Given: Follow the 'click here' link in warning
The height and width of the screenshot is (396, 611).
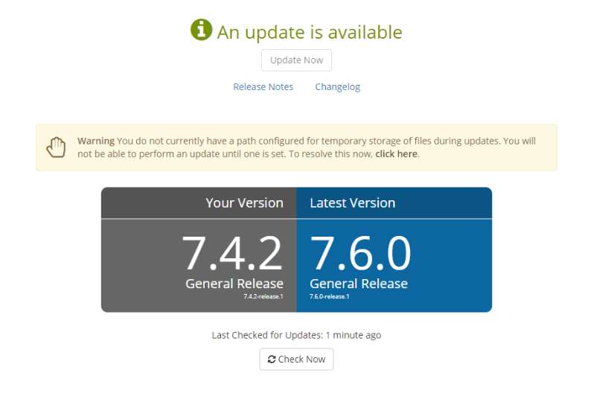Looking at the screenshot, I should (396, 154).
